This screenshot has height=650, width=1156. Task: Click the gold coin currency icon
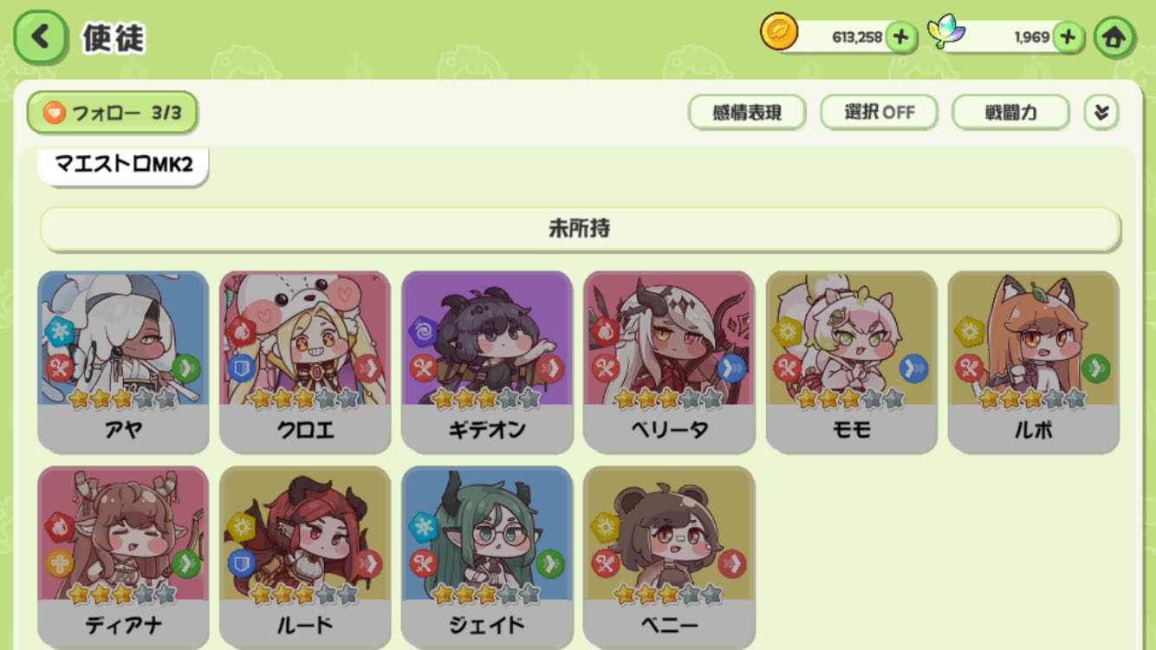click(x=779, y=32)
